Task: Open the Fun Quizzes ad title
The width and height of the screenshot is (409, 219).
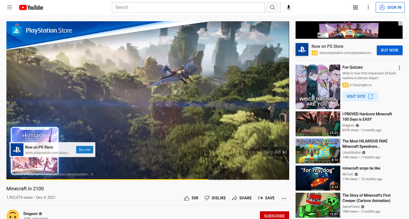Action: tap(353, 67)
